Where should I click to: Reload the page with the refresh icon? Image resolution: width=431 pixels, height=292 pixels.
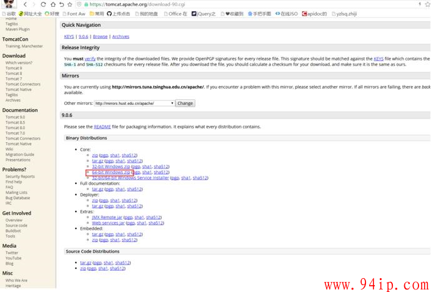43,4
